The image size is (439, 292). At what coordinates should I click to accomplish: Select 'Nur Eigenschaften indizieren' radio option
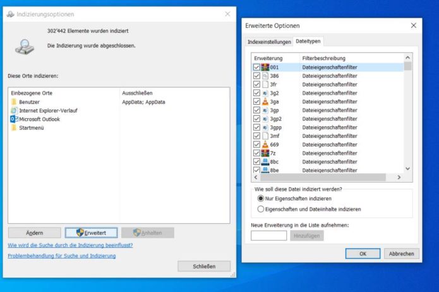[260, 198]
